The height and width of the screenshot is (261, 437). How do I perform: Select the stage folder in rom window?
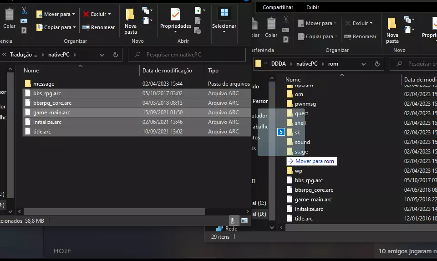301,152
